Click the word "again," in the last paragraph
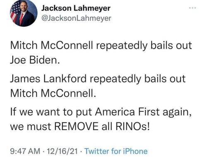This screenshot has height=157, width=207. pyautogui.click(x=177, y=112)
